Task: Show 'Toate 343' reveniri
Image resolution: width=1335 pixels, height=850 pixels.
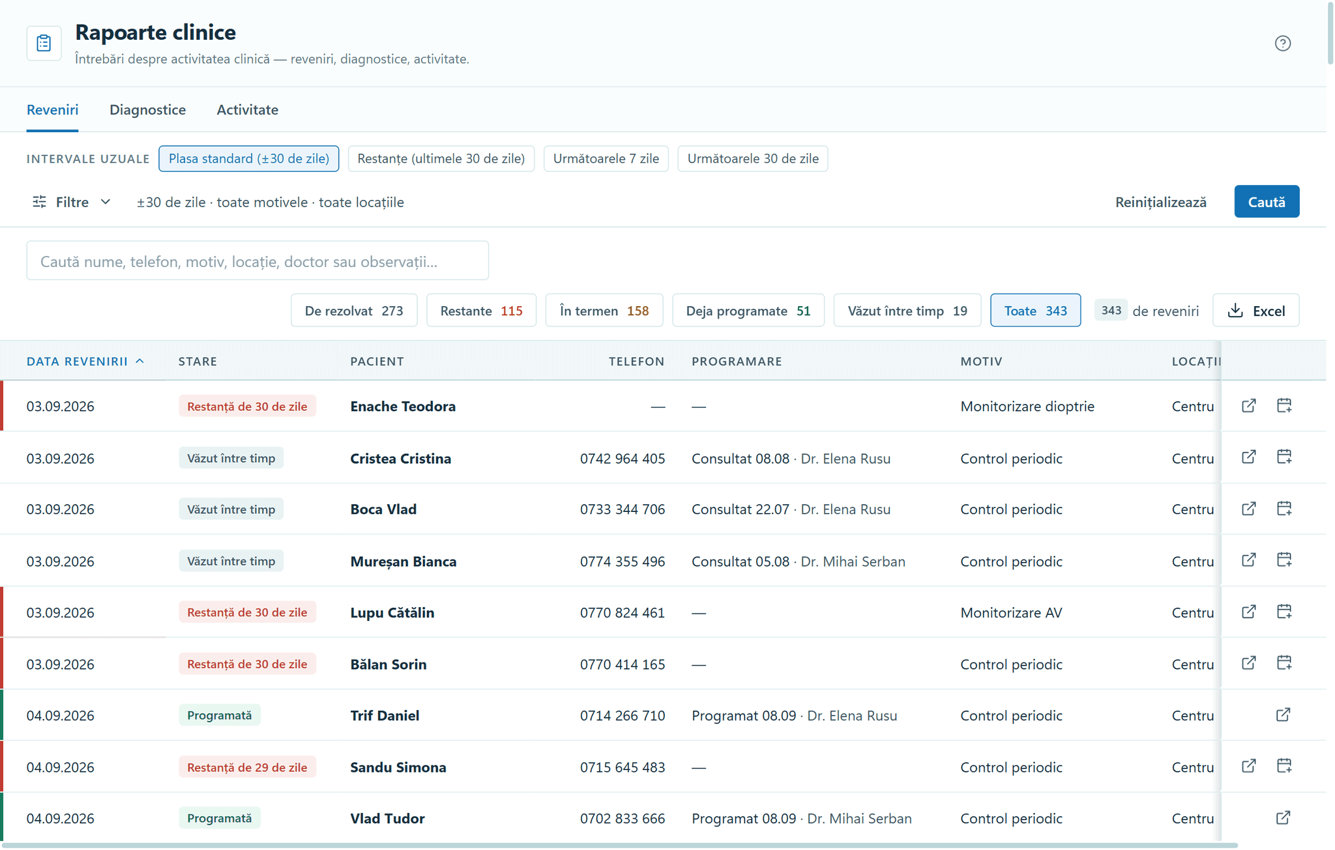Action: [x=1035, y=311]
